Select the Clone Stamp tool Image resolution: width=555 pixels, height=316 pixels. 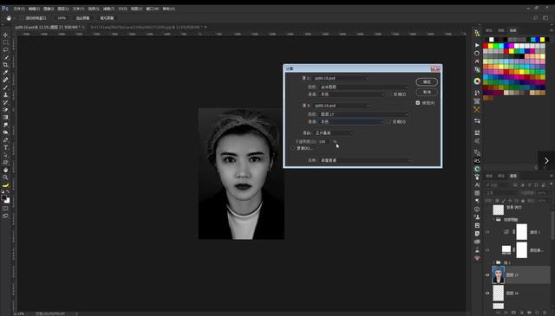tap(5, 94)
